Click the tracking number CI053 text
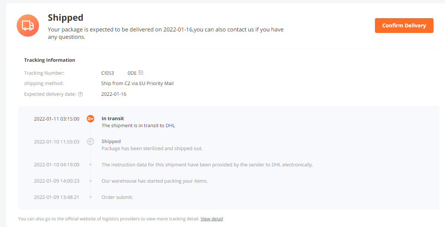The image size is (445, 227). (x=119, y=73)
